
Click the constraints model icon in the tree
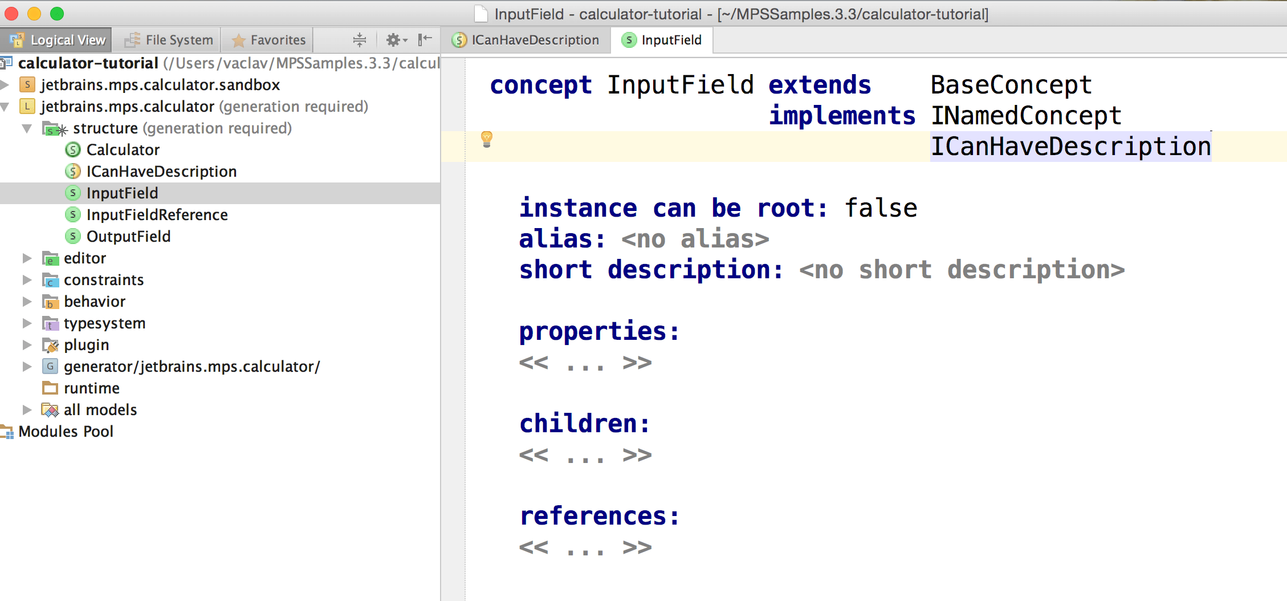(x=50, y=279)
